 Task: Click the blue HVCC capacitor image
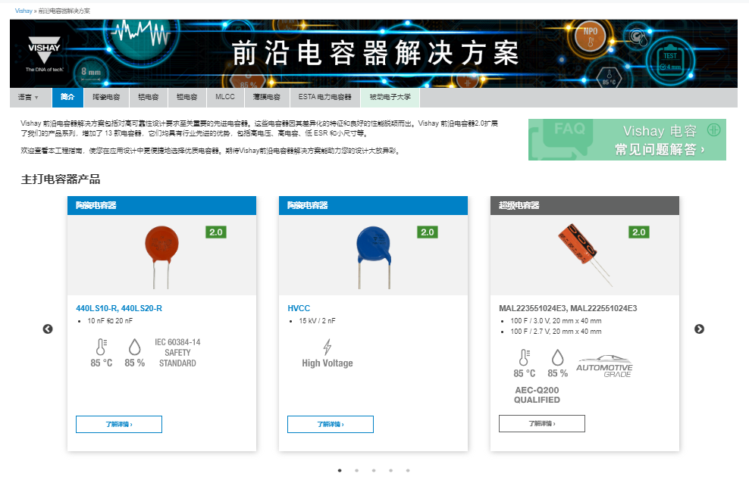tap(374, 257)
